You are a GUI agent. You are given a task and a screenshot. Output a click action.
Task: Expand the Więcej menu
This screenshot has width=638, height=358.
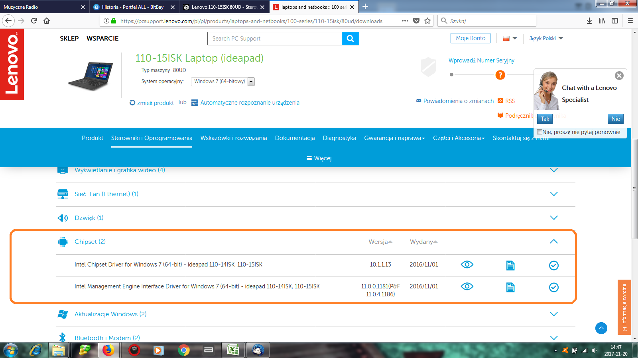pyautogui.click(x=319, y=158)
